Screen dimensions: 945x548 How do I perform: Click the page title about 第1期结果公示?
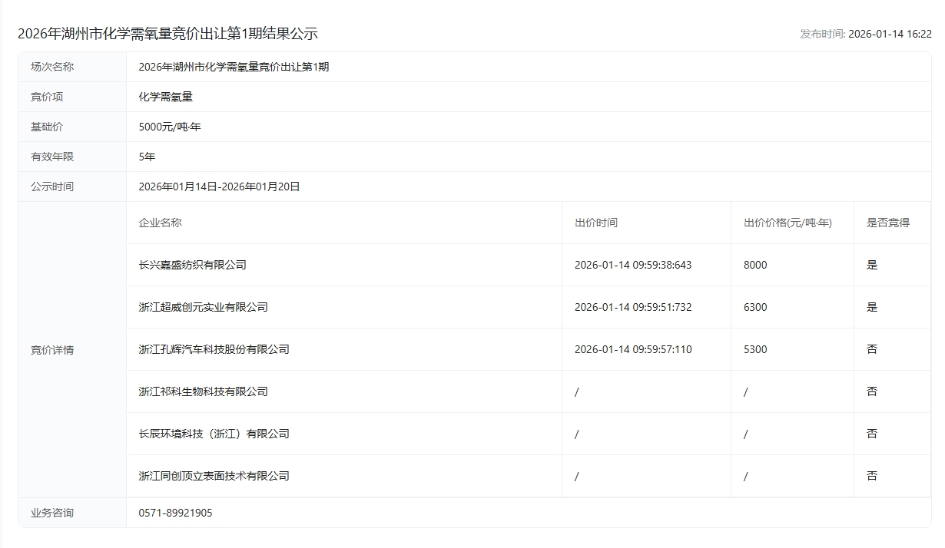click(x=167, y=34)
